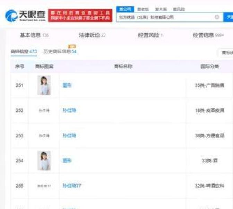Click the 32类-啤酒饮料 cell

point(210,186)
